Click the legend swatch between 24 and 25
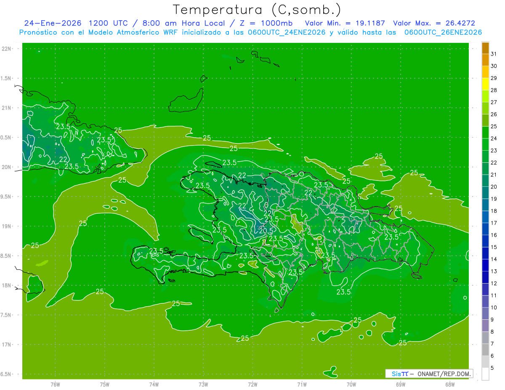The width and height of the screenshot is (505, 390). coord(485,133)
